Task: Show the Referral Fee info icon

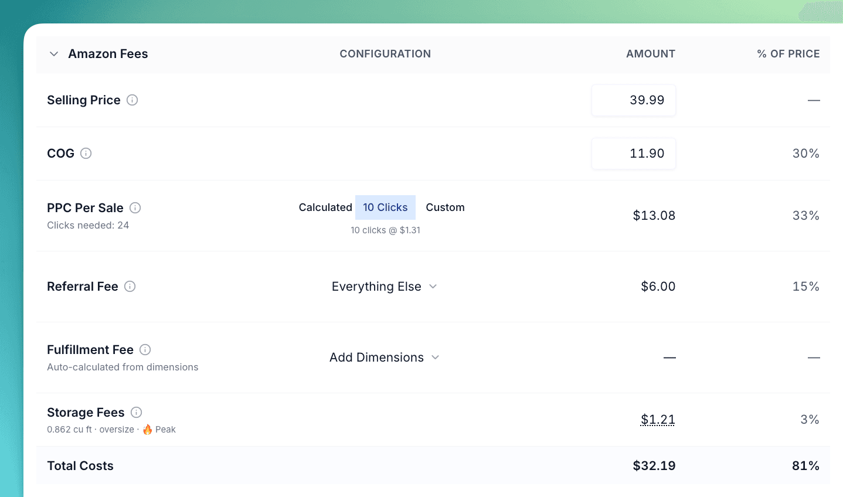Action: [x=130, y=287]
